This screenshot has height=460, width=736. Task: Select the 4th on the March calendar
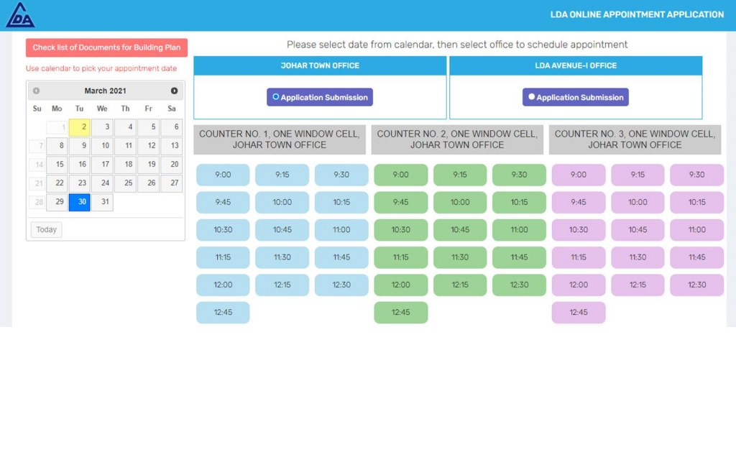[125, 127]
